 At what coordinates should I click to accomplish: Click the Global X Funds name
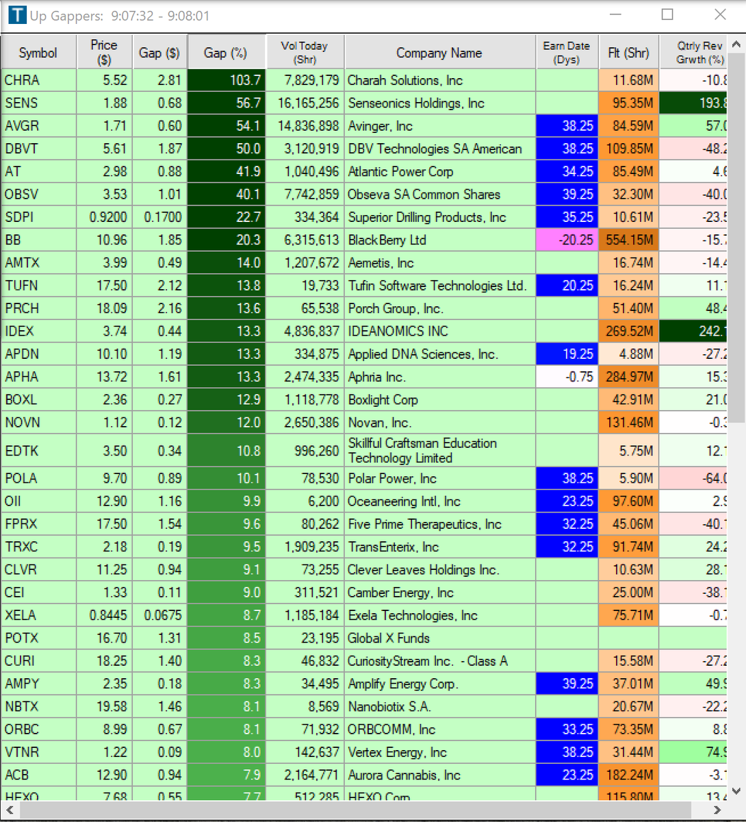tap(389, 638)
